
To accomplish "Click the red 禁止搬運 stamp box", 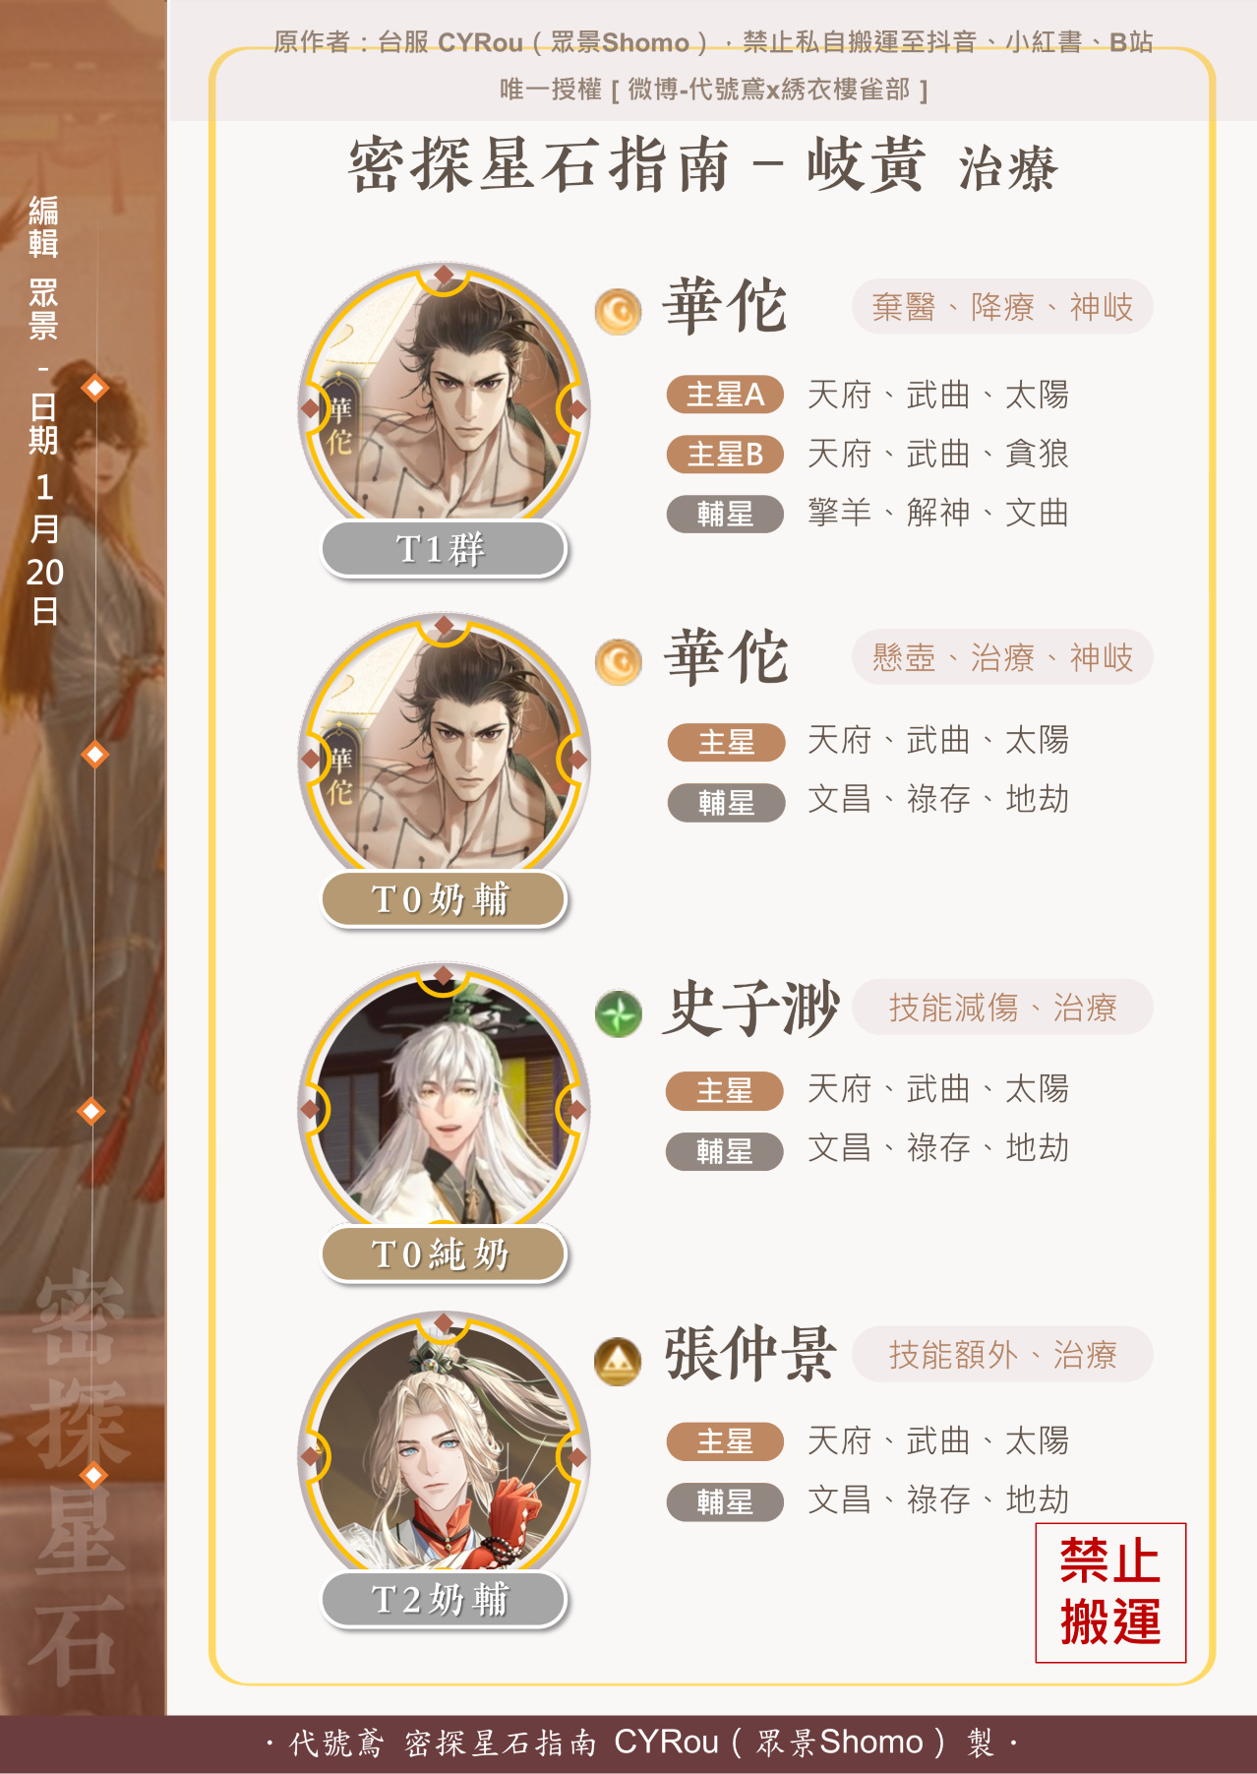I will (1110, 1593).
